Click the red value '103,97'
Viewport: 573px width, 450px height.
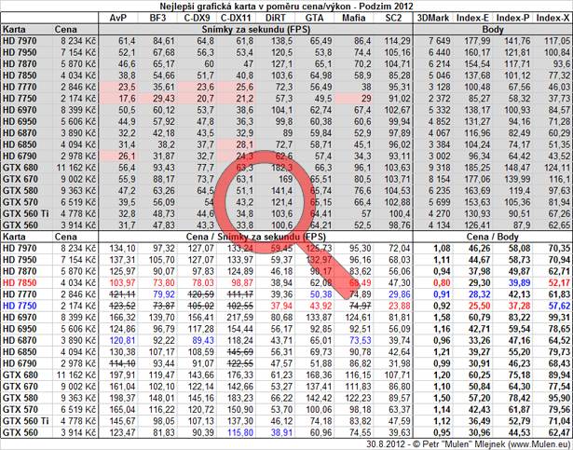point(122,283)
